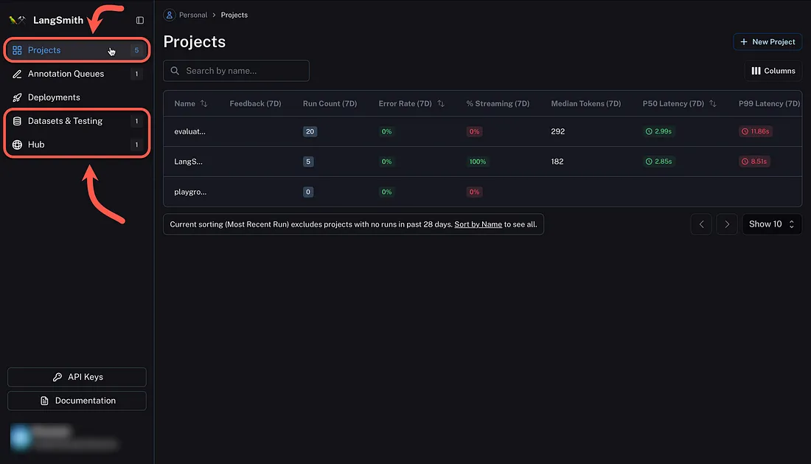This screenshot has height=464, width=811.
Task: Sort by P50 Latency (7D) arrows
Action: click(x=713, y=103)
